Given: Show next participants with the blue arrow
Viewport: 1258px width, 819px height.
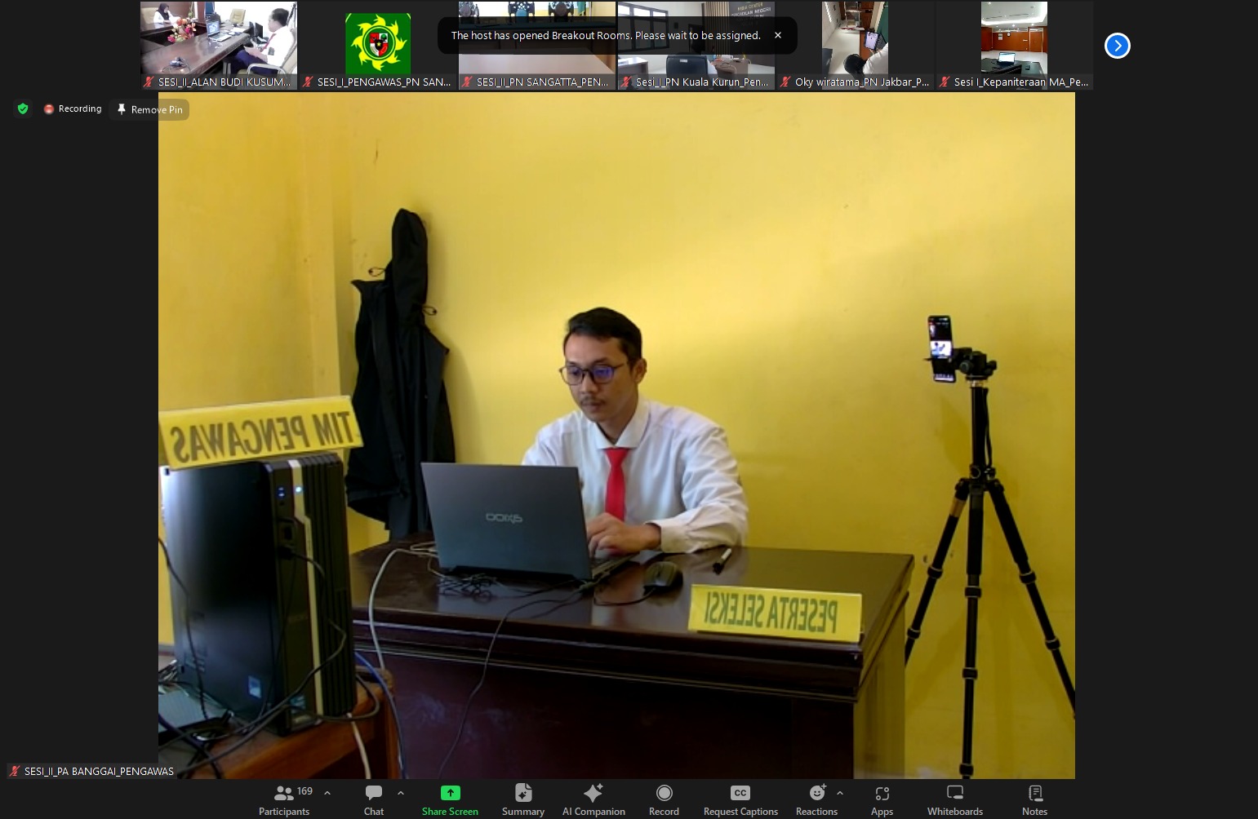Looking at the screenshot, I should coord(1117,46).
